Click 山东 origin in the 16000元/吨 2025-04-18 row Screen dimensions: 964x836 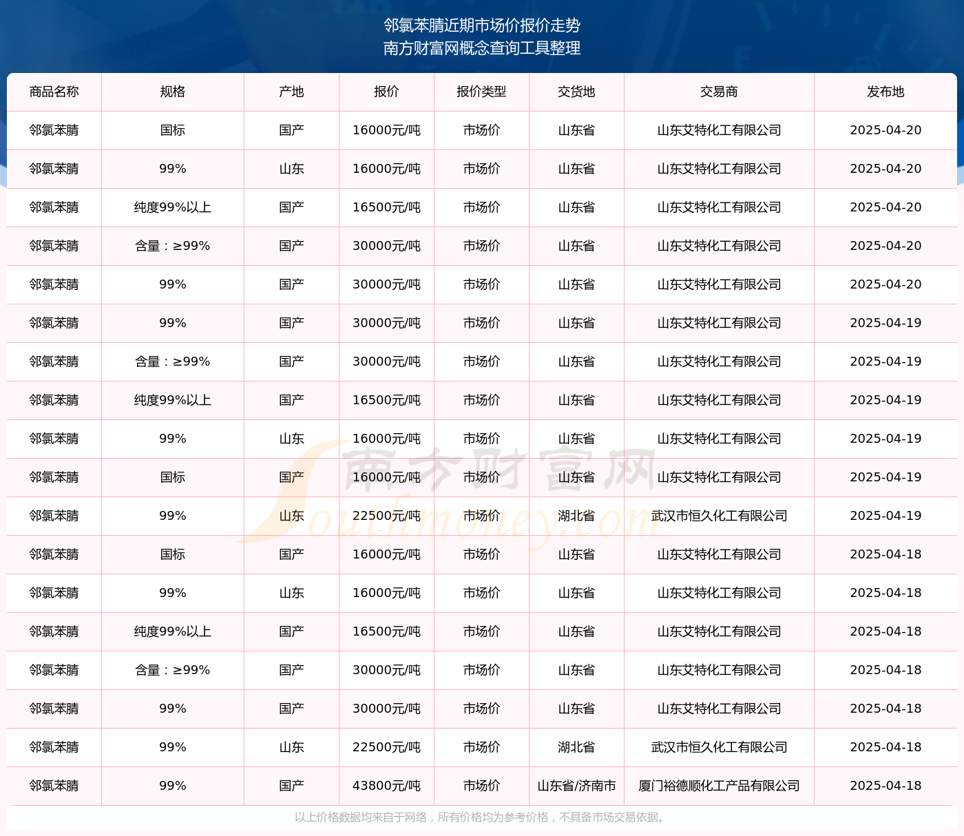point(292,593)
